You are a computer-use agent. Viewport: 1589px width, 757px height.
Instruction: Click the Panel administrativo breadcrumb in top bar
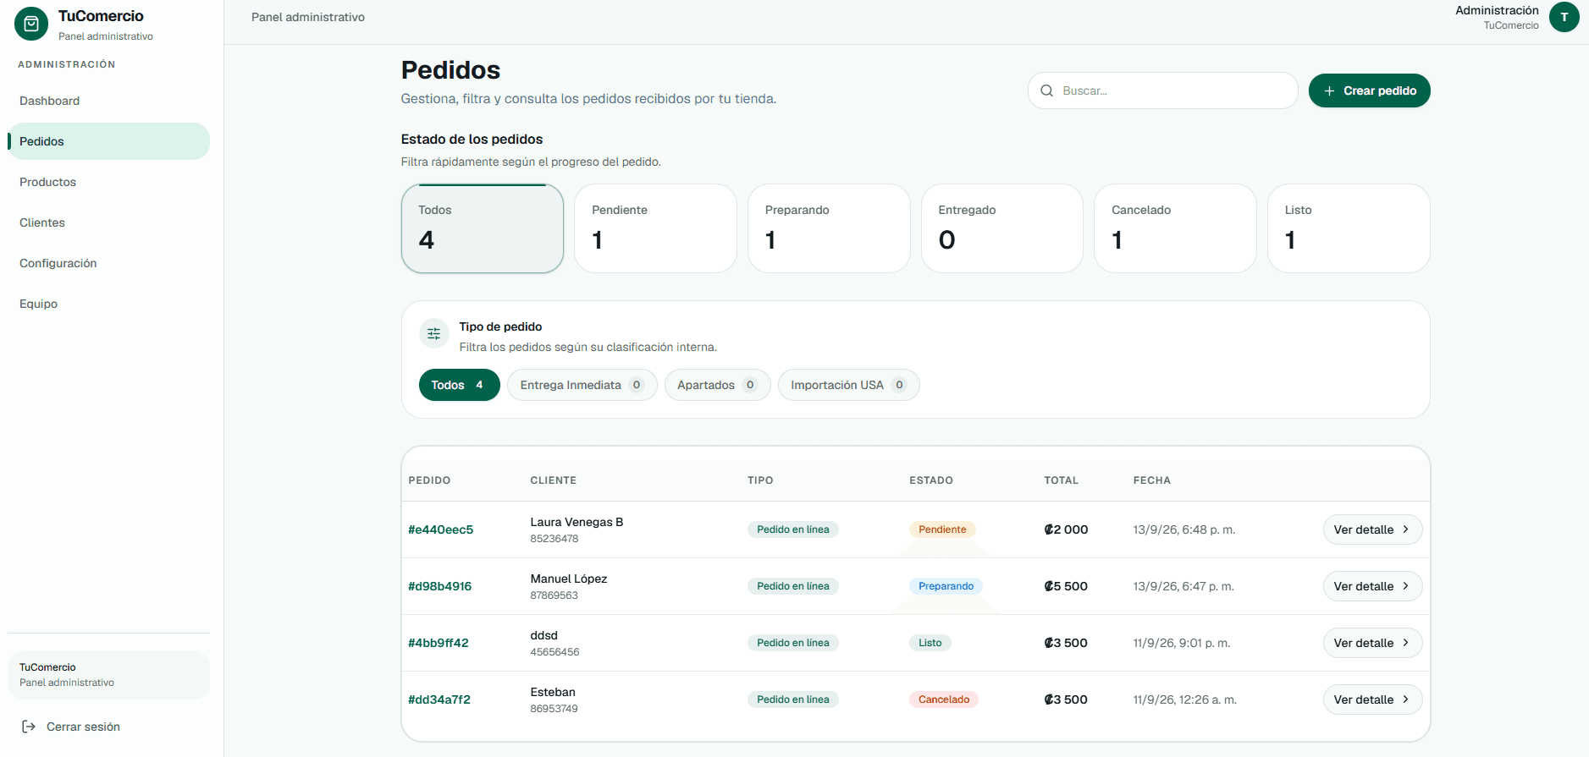(x=308, y=17)
